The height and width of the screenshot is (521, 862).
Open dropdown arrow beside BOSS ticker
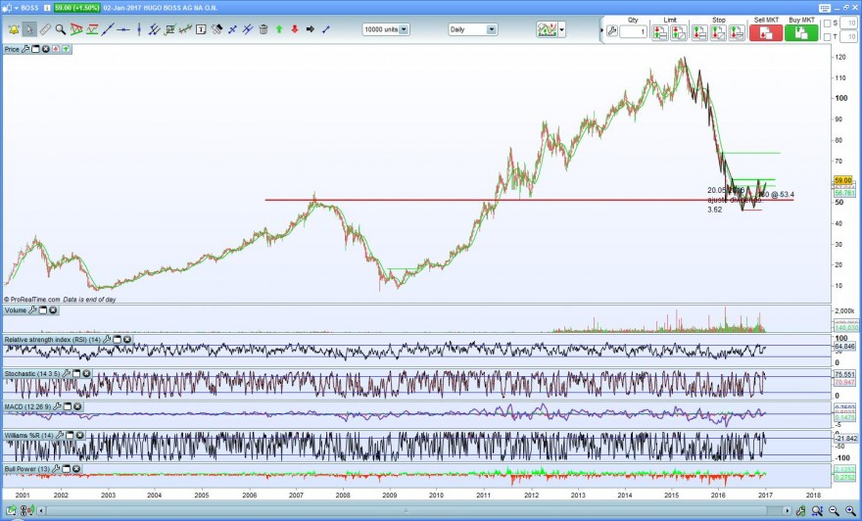pyautogui.click(x=16, y=8)
